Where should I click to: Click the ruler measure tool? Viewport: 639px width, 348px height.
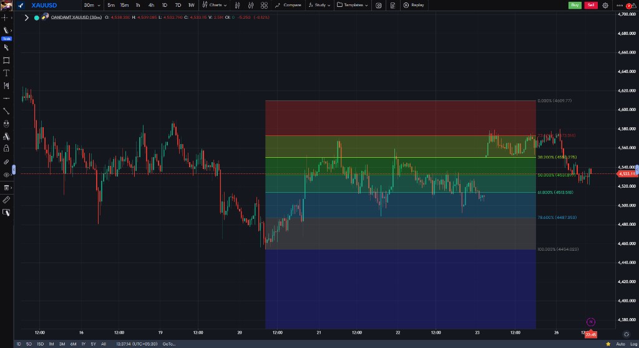tap(6, 200)
